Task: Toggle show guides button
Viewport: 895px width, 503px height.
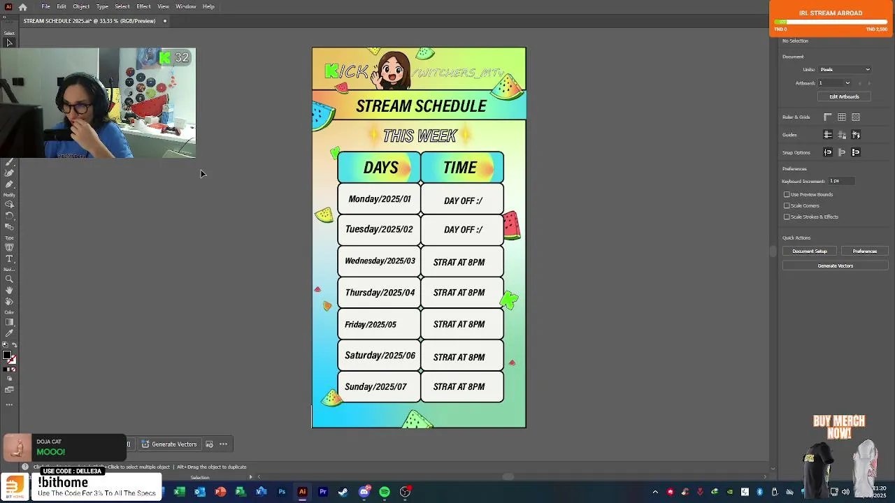Action: [x=828, y=135]
